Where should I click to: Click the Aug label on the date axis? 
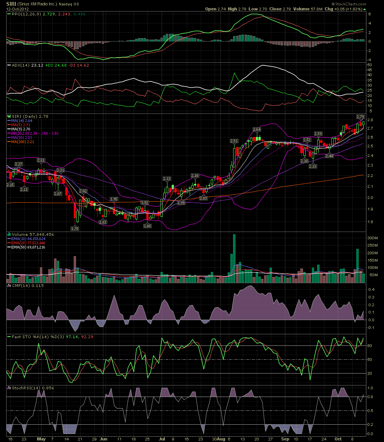[x=221, y=439]
